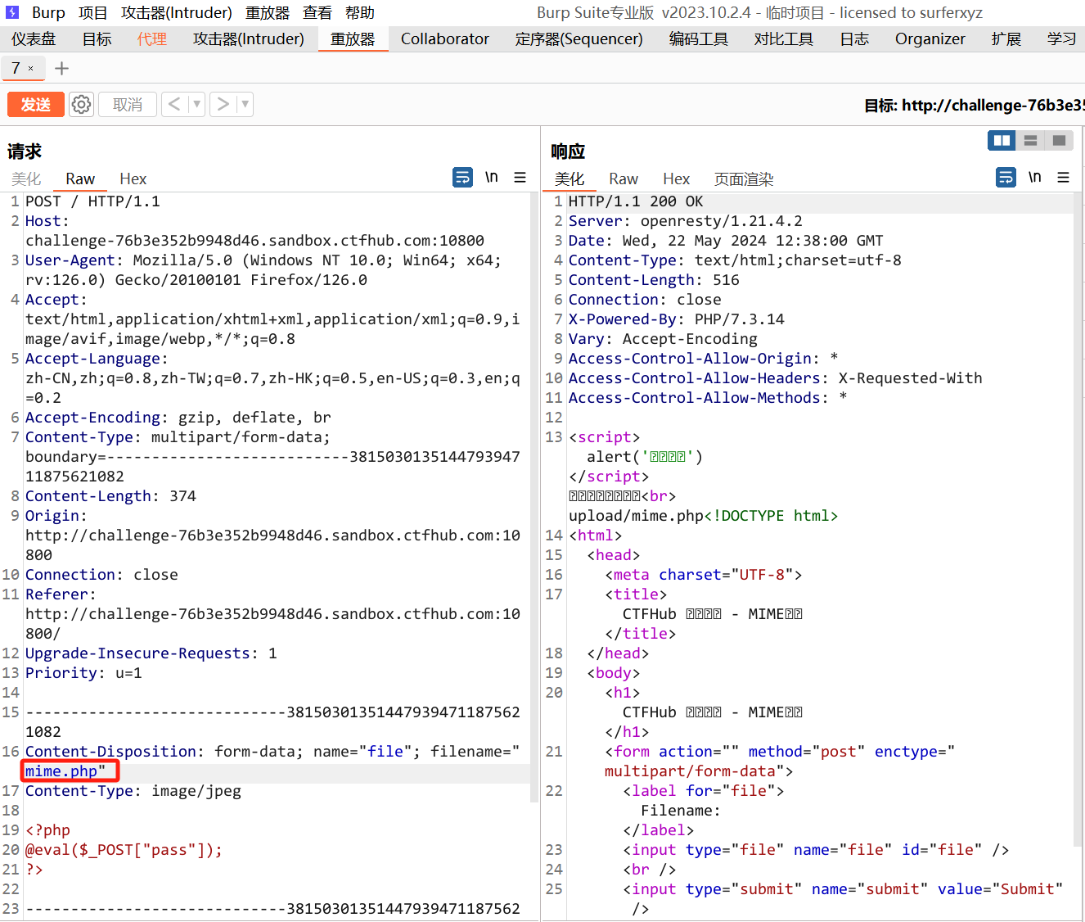Toggle non-printable characters in response panel
Image resolution: width=1085 pixels, height=922 pixels.
[1034, 177]
